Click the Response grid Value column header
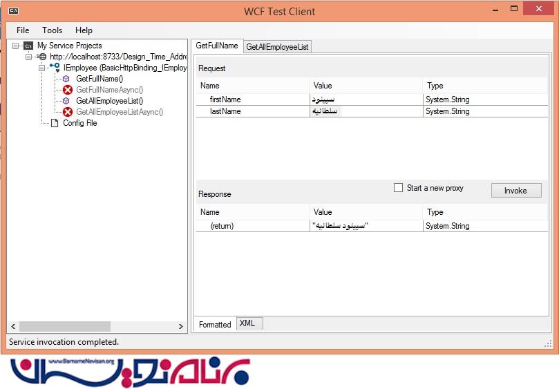Screen dimensions: 559x389 tap(366, 212)
